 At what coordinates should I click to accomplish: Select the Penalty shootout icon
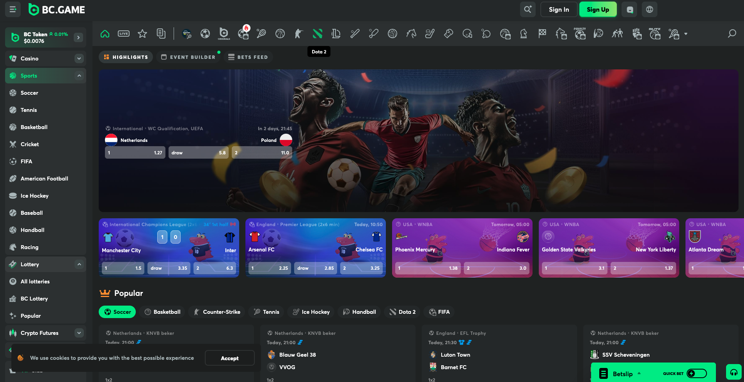point(580,34)
